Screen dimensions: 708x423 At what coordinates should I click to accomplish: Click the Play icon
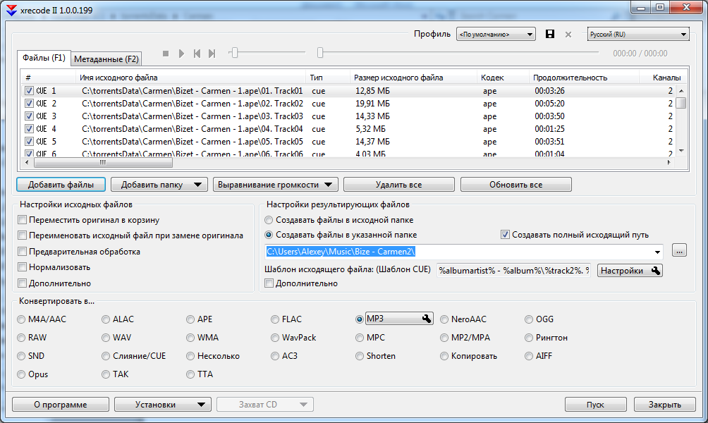[181, 54]
